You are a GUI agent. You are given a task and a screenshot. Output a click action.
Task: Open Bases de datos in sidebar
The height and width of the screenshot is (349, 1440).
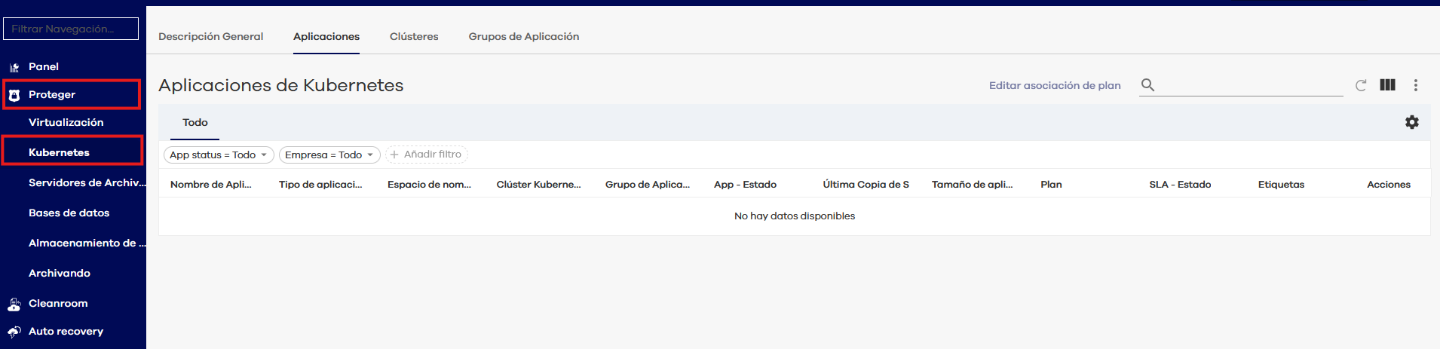point(69,213)
